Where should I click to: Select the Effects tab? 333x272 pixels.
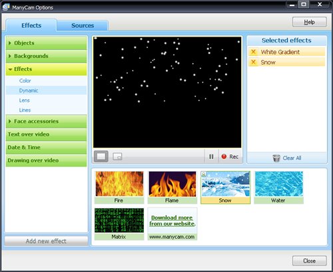pyautogui.click(x=31, y=25)
